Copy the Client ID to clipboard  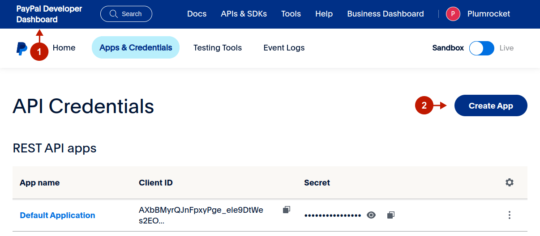(287, 210)
